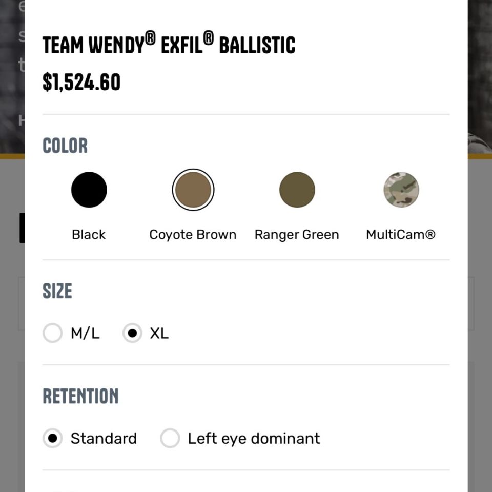The width and height of the screenshot is (492, 492).
Task: Select the Black color swatch
Action: [x=89, y=189]
